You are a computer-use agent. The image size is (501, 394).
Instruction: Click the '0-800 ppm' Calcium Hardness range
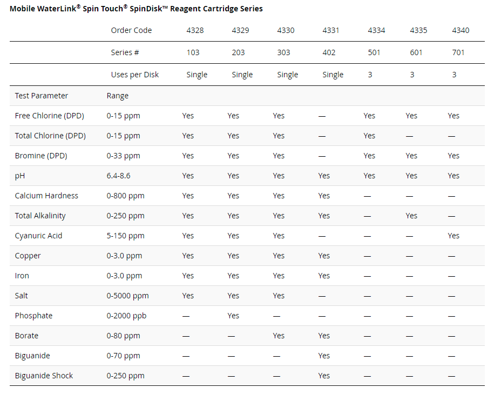click(126, 196)
